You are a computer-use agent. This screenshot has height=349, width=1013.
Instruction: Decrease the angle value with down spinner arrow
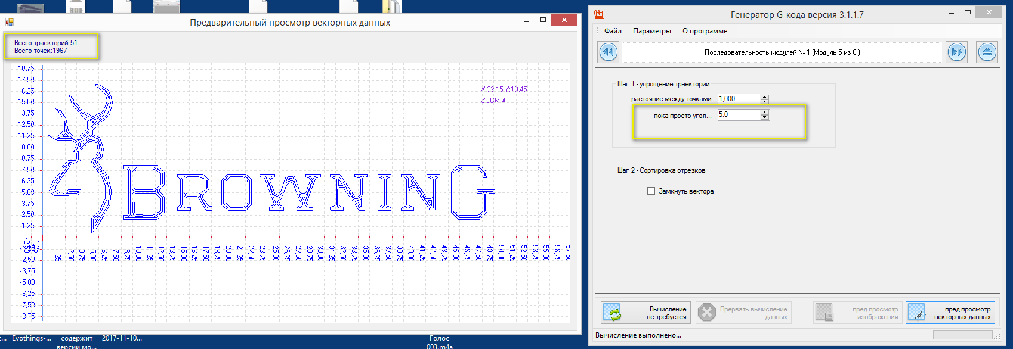click(x=765, y=117)
